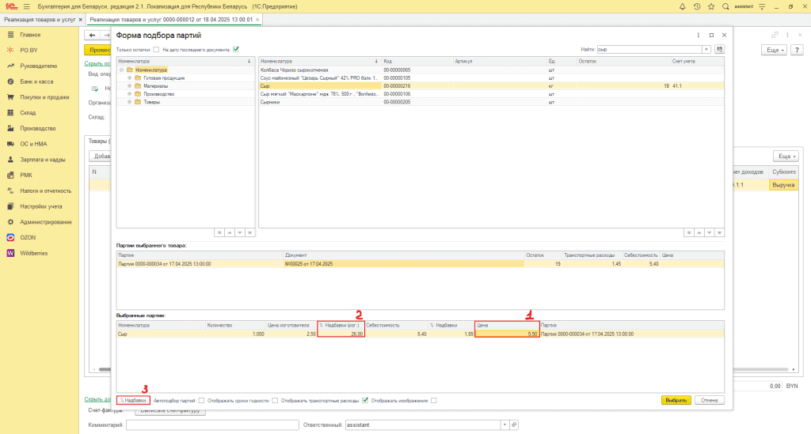Select the Сырники row in item list
The height and width of the screenshot is (434, 811).
click(x=491, y=102)
